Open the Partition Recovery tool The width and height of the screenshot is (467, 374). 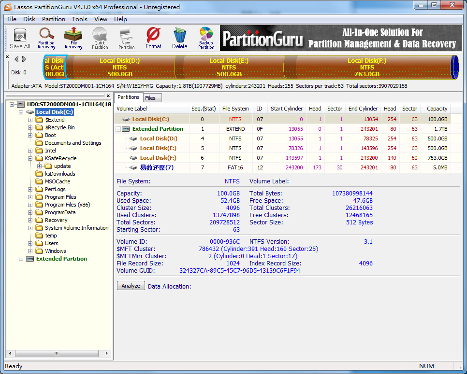(x=46, y=38)
